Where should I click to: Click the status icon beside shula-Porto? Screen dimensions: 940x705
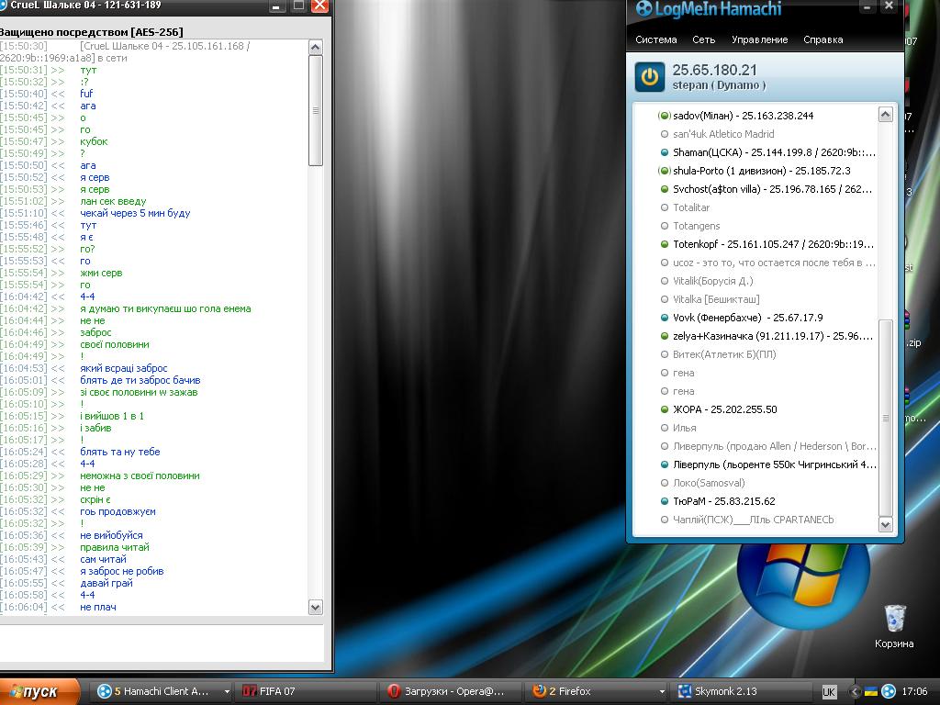click(x=665, y=171)
